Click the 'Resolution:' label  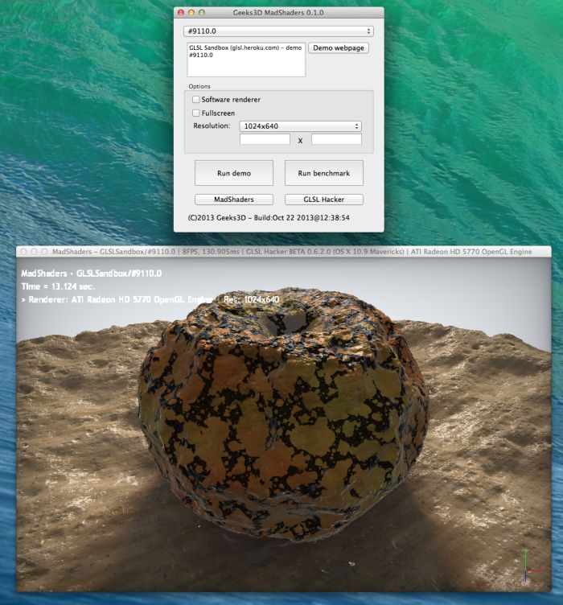point(212,126)
